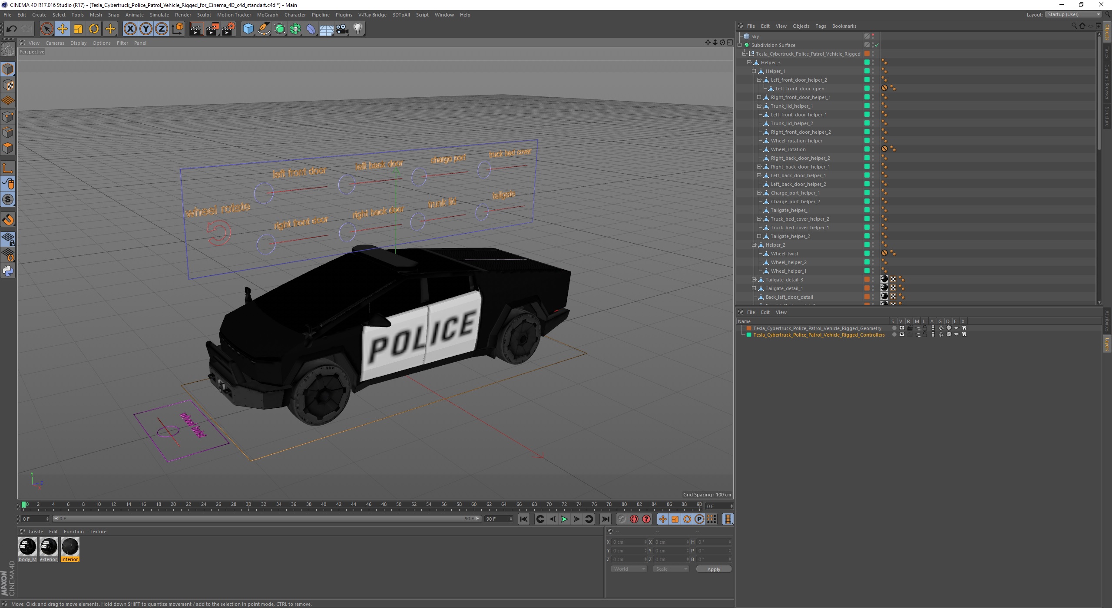
Task: Toggle Sky visibility dots
Action: [873, 36]
